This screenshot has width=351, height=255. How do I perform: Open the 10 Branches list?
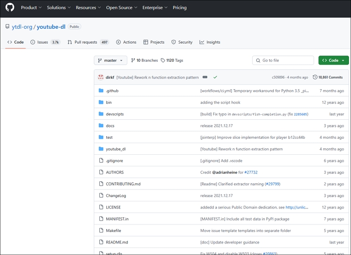pos(144,61)
